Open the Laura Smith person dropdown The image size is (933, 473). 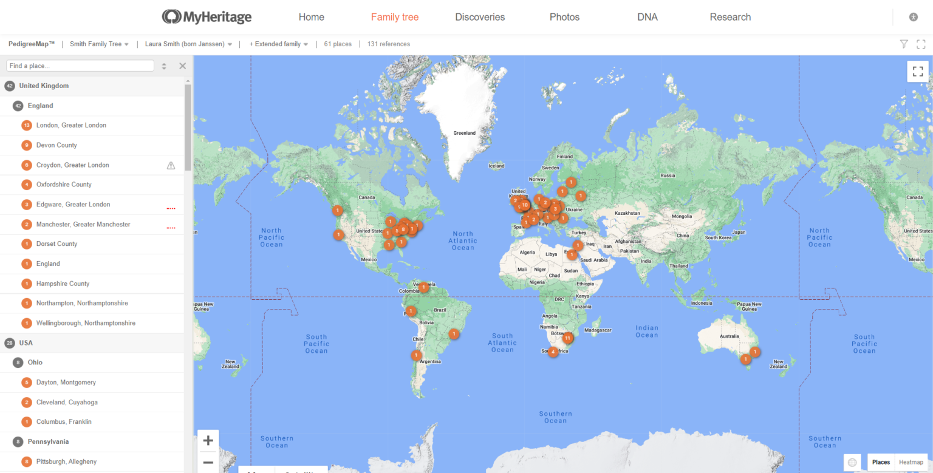click(x=188, y=44)
